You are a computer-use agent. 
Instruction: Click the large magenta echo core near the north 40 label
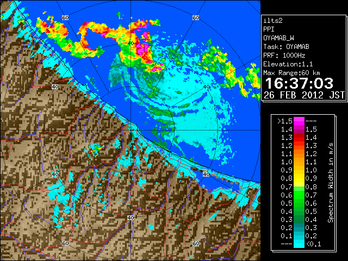[x=141, y=49]
